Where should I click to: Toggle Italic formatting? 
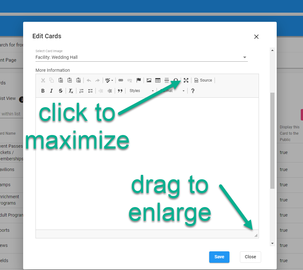[x=51, y=91]
